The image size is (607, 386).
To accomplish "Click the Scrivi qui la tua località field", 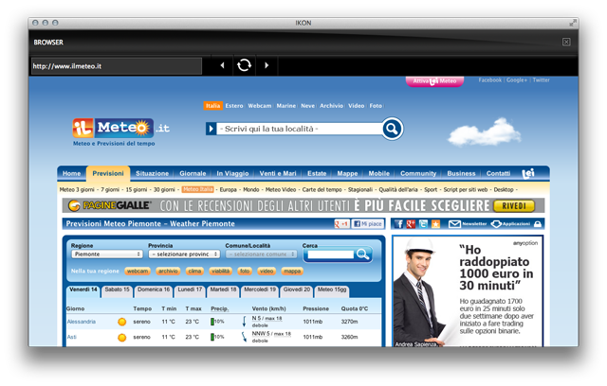I will pos(300,129).
